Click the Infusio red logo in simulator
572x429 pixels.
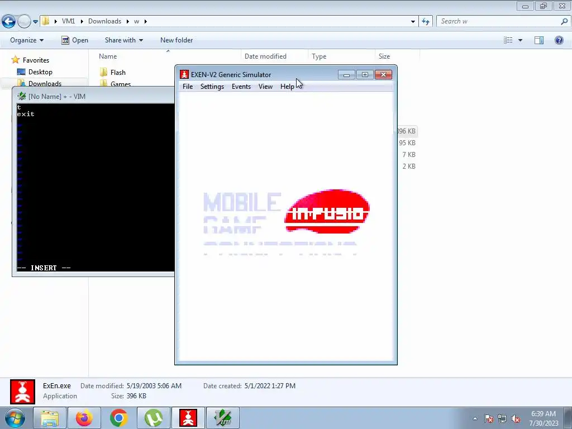(327, 211)
